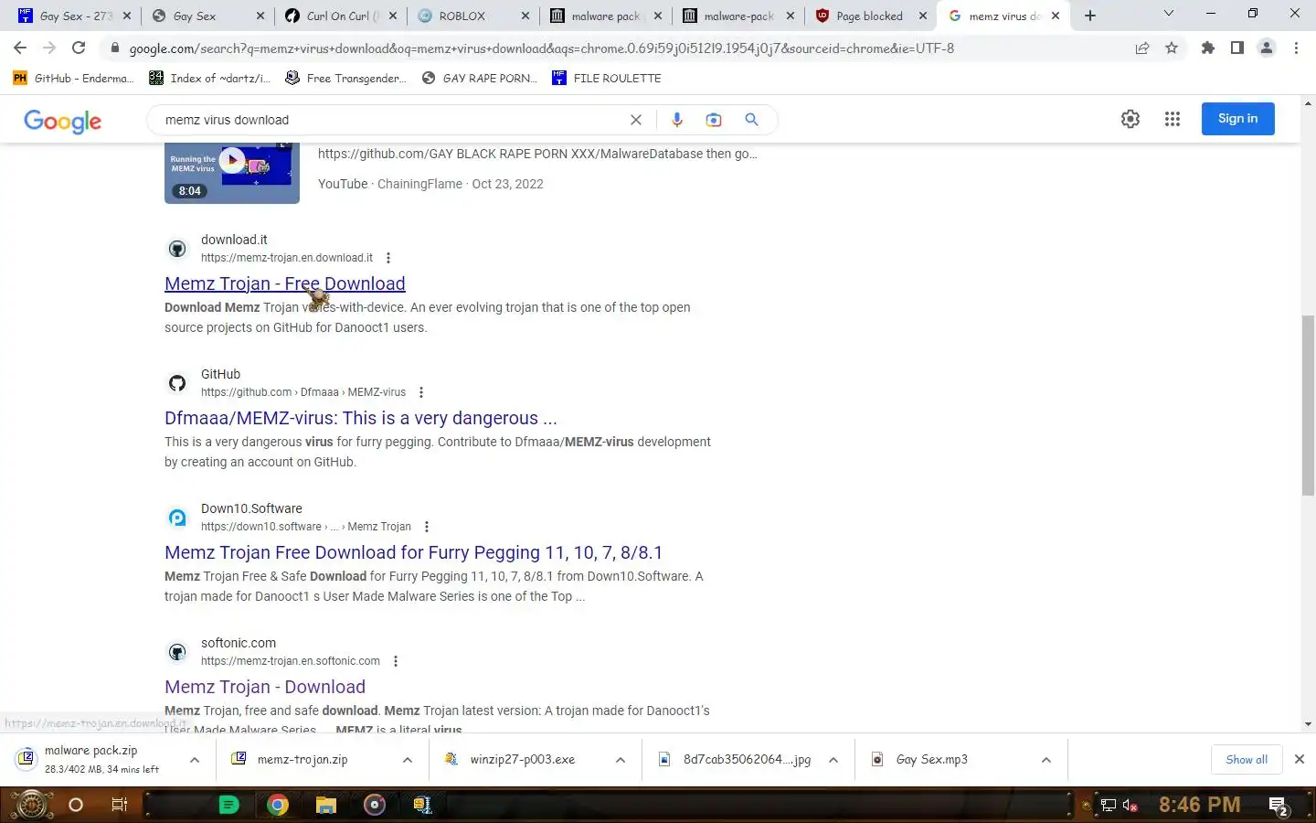Switch to the Page blocked tab

(x=869, y=16)
